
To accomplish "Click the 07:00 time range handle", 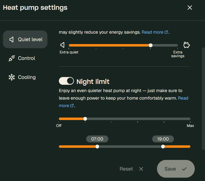I will click(x=97, y=146).
